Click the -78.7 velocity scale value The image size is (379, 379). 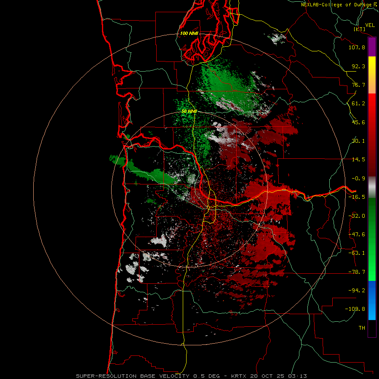pos(357,272)
